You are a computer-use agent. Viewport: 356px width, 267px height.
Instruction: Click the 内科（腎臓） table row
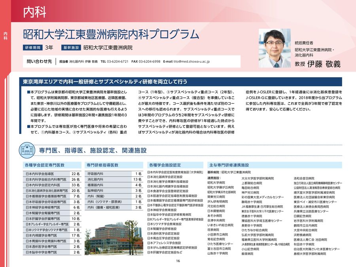click(x=114, y=196)
